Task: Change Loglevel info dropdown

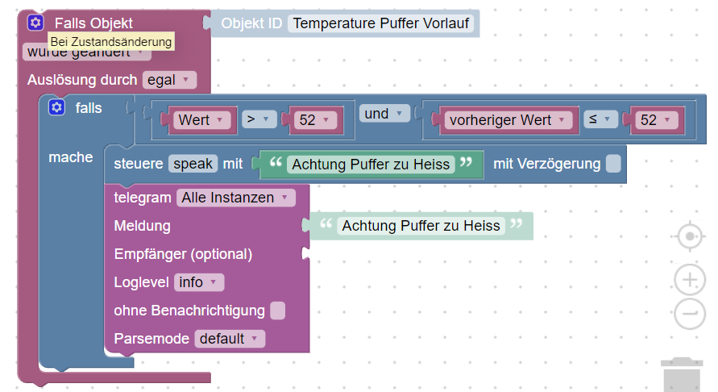Action: click(199, 282)
